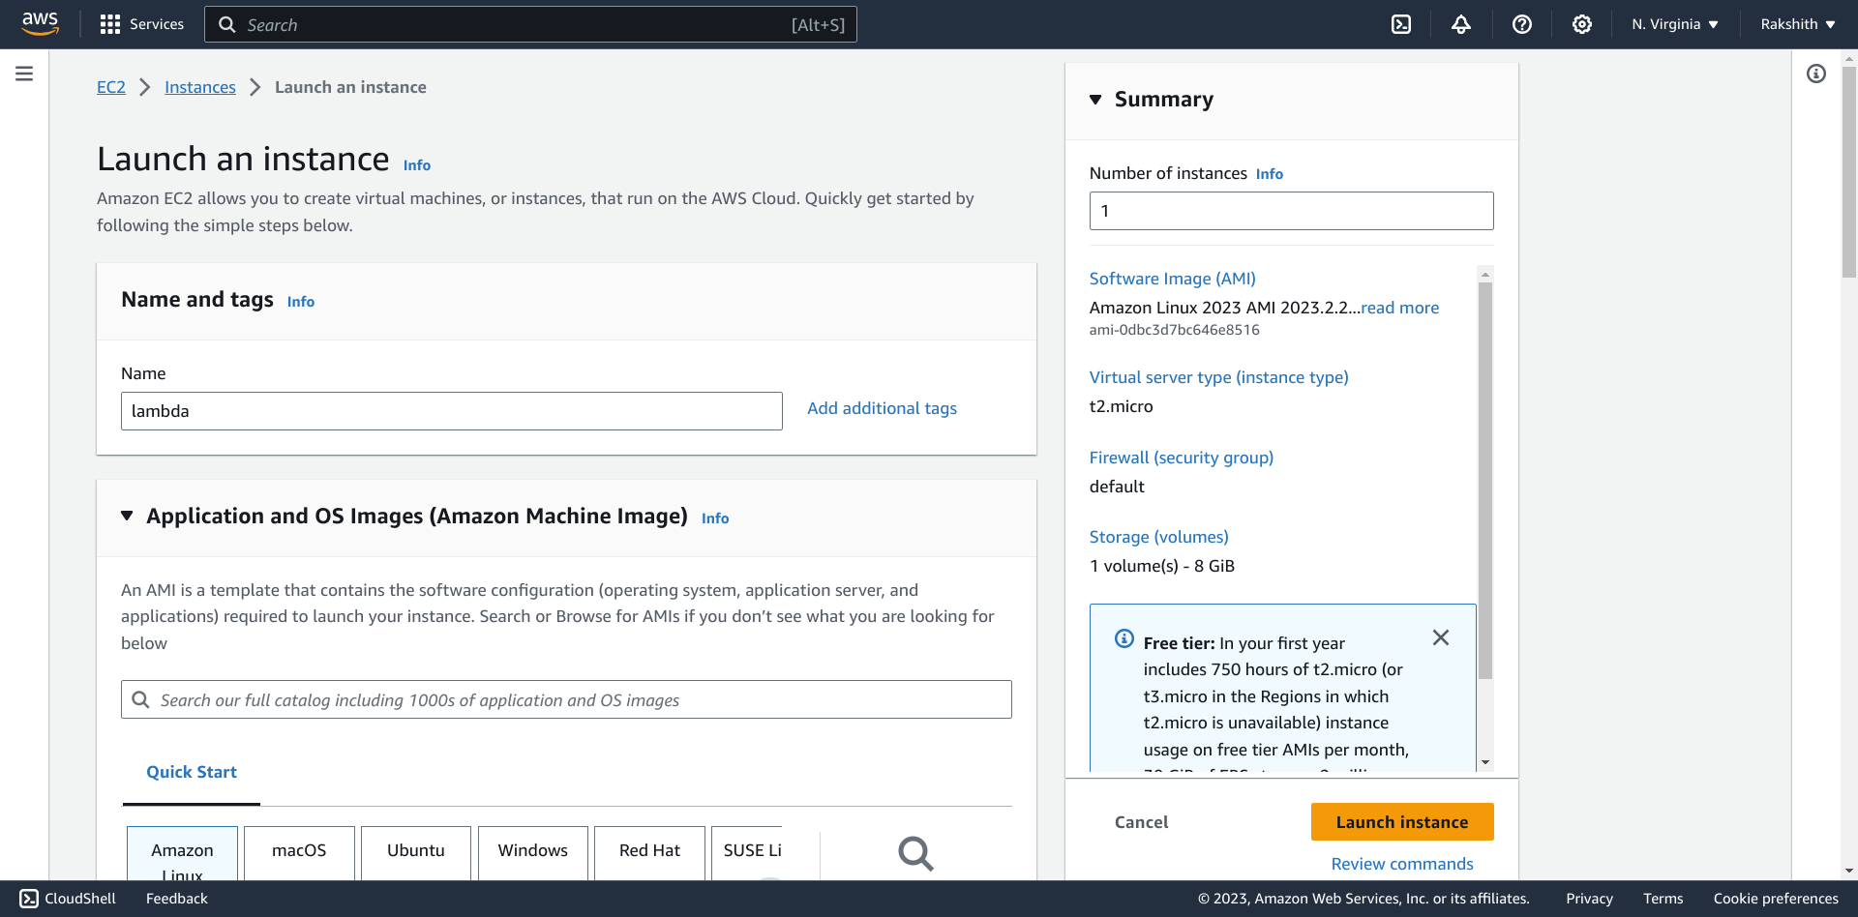Screen dimensions: 1858x917
Task: Click the Launch instance button
Action: click(1402, 822)
